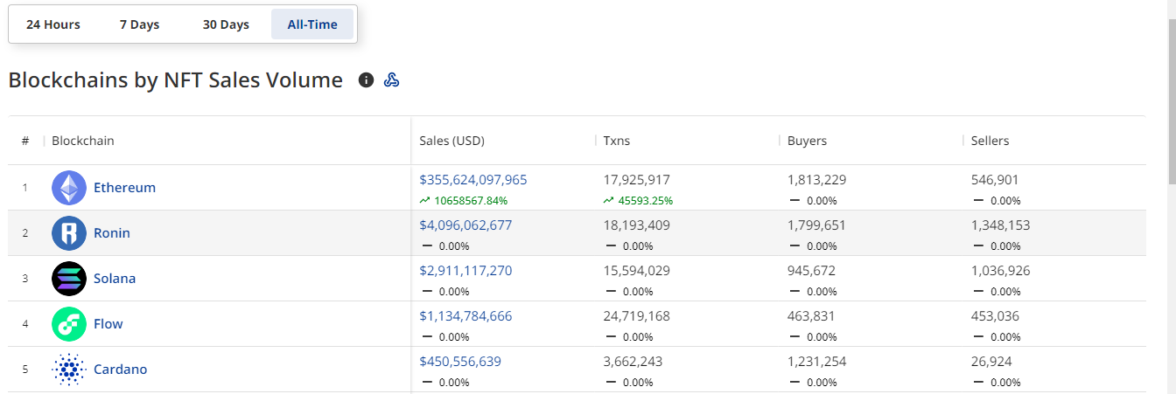Click Flow txns value 24,719,168
1176x394 pixels.
pos(637,316)
